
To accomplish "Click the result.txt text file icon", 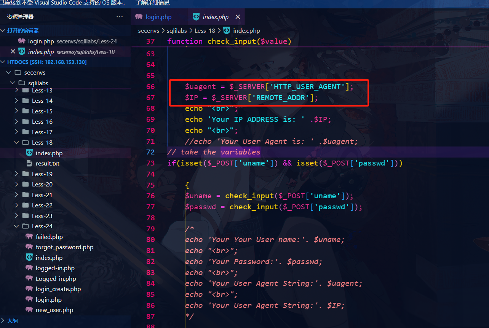I will [29, 164].
